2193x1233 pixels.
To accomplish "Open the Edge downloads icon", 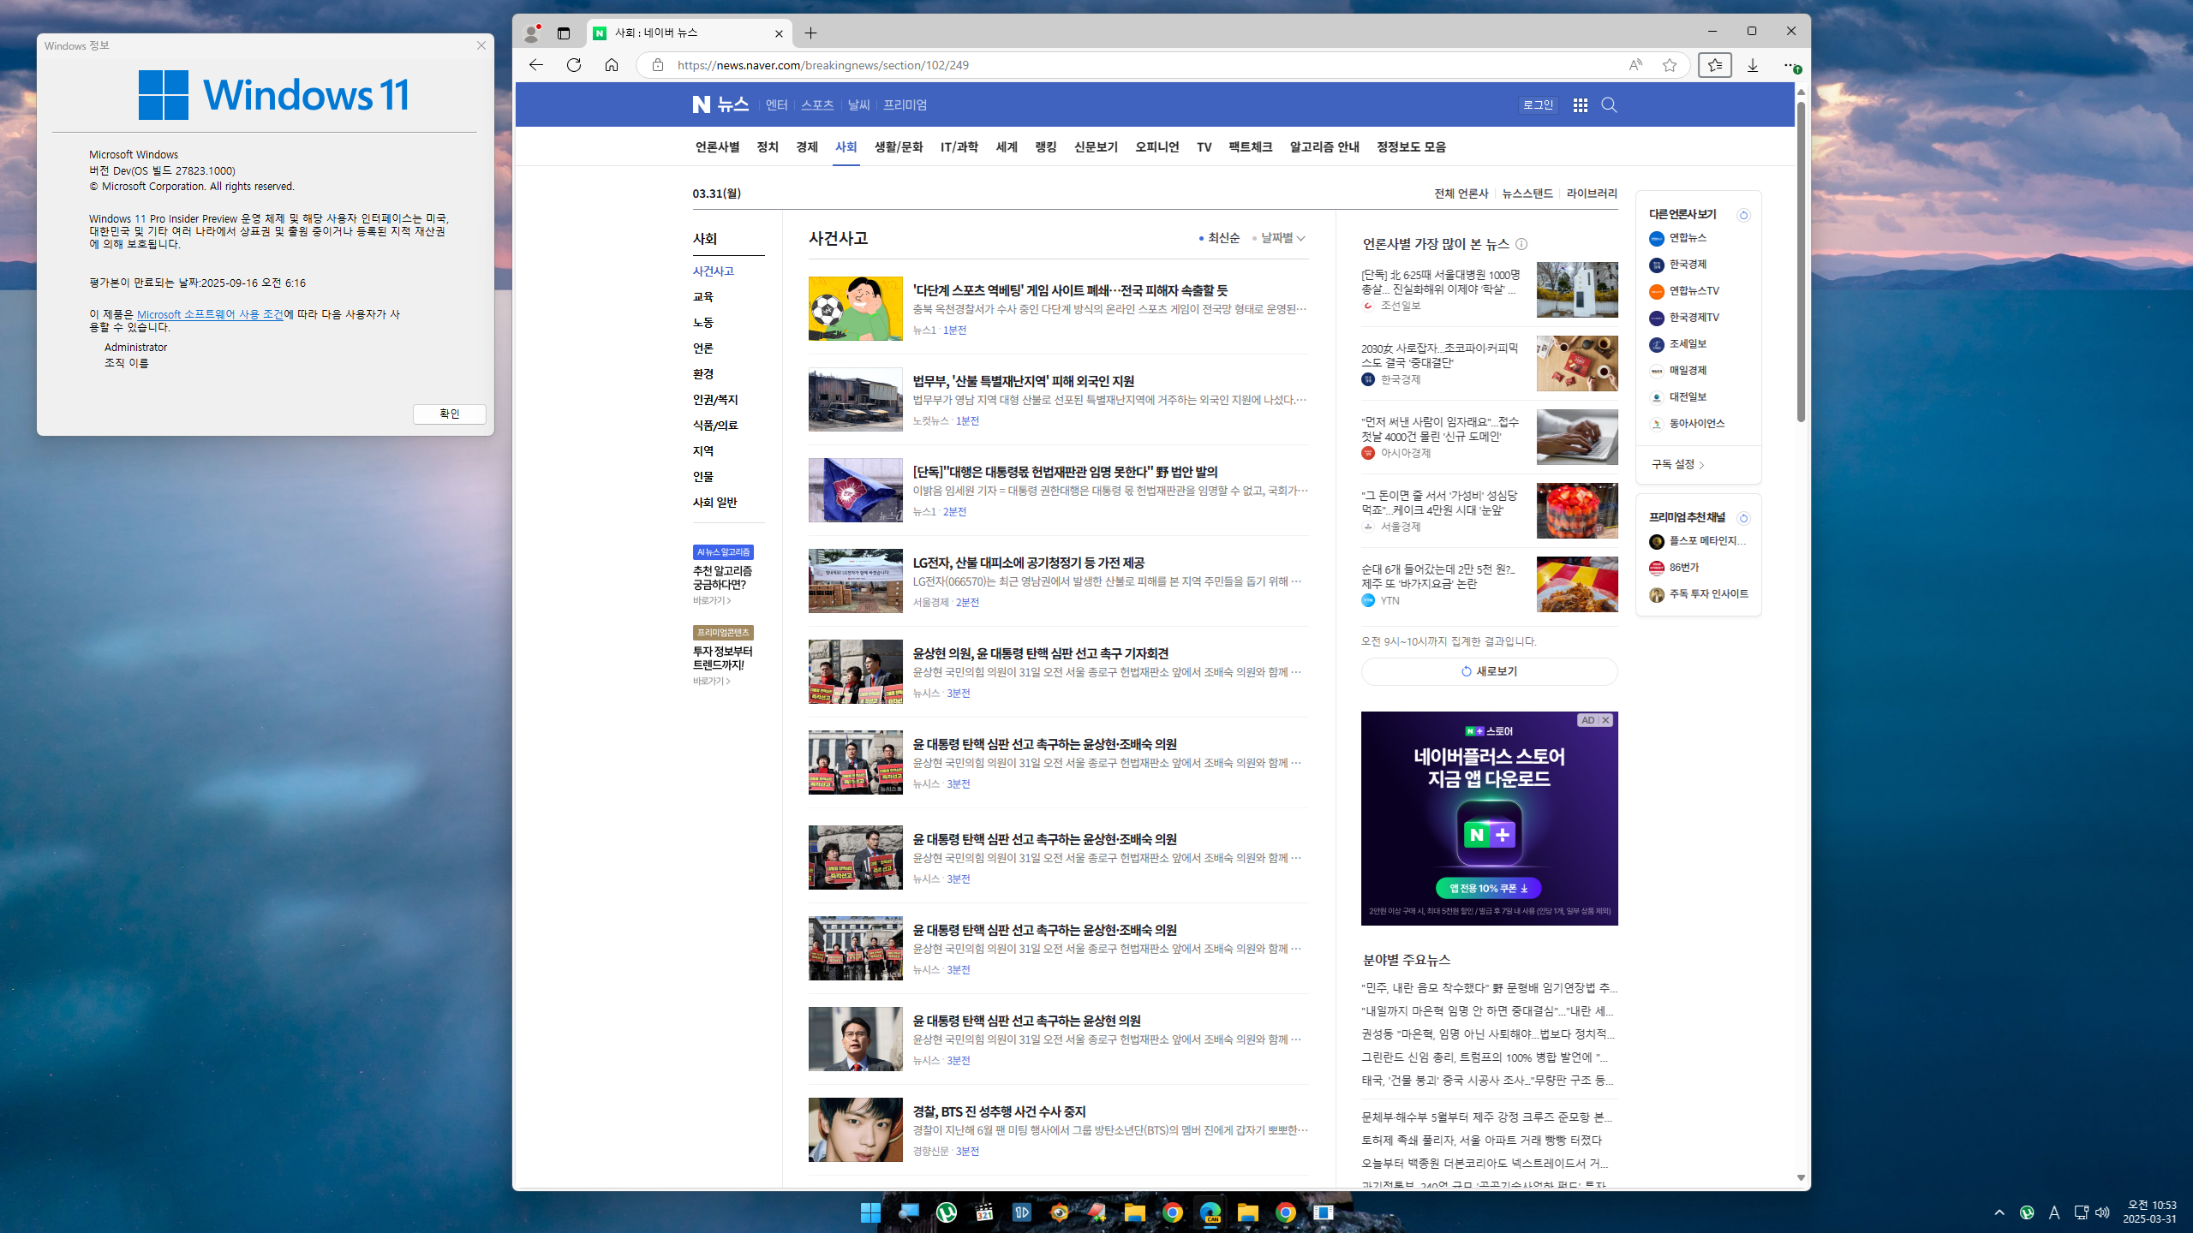I will 1753,65.
